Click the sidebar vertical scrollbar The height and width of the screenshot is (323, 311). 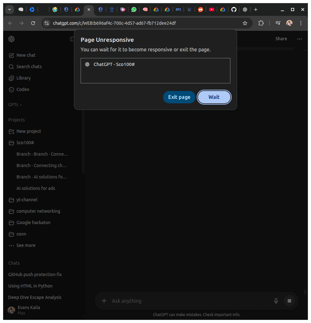[x=83, y=142]
